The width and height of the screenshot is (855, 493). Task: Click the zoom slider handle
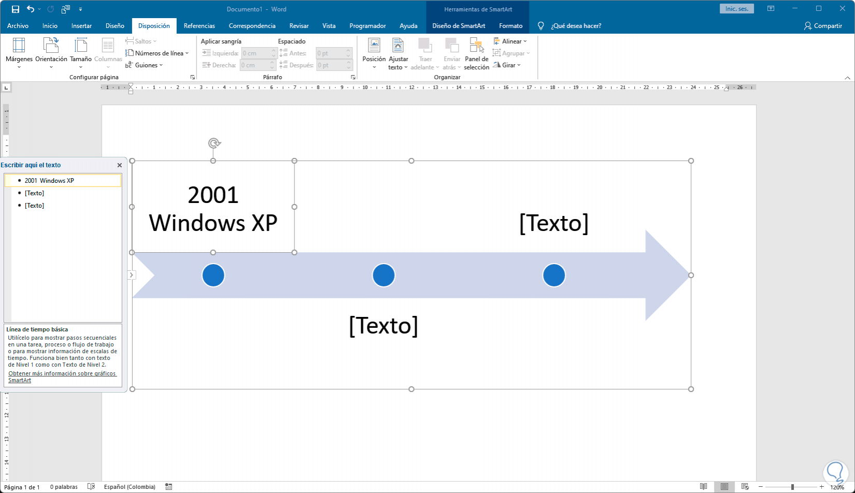(792, 487)
